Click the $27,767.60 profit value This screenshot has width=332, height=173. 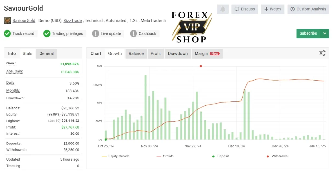click(x=70, y=127)
